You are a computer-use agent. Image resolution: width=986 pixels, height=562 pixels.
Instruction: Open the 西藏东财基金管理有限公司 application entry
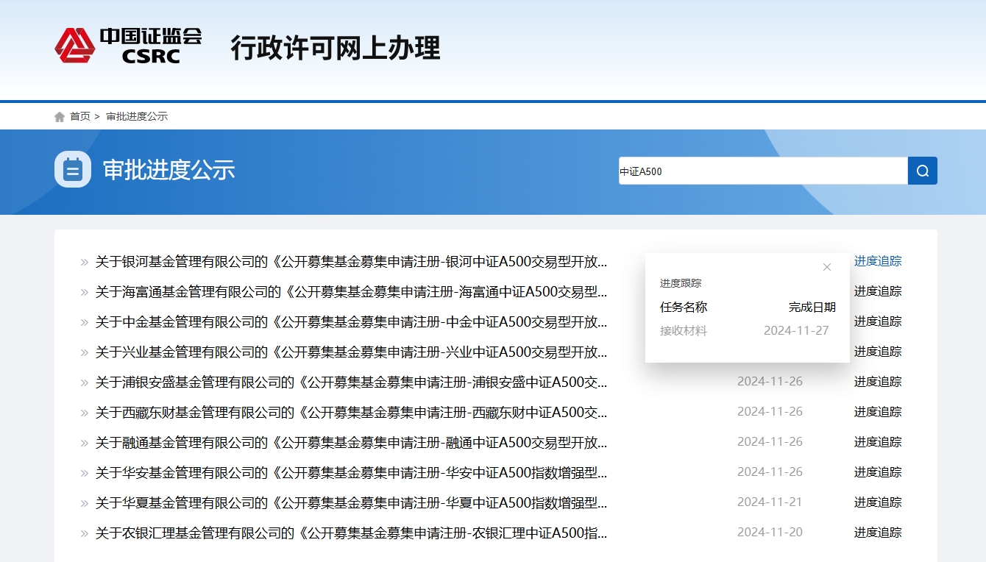click(352, 413)
